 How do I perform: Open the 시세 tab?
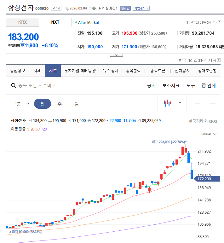point(37,71)
